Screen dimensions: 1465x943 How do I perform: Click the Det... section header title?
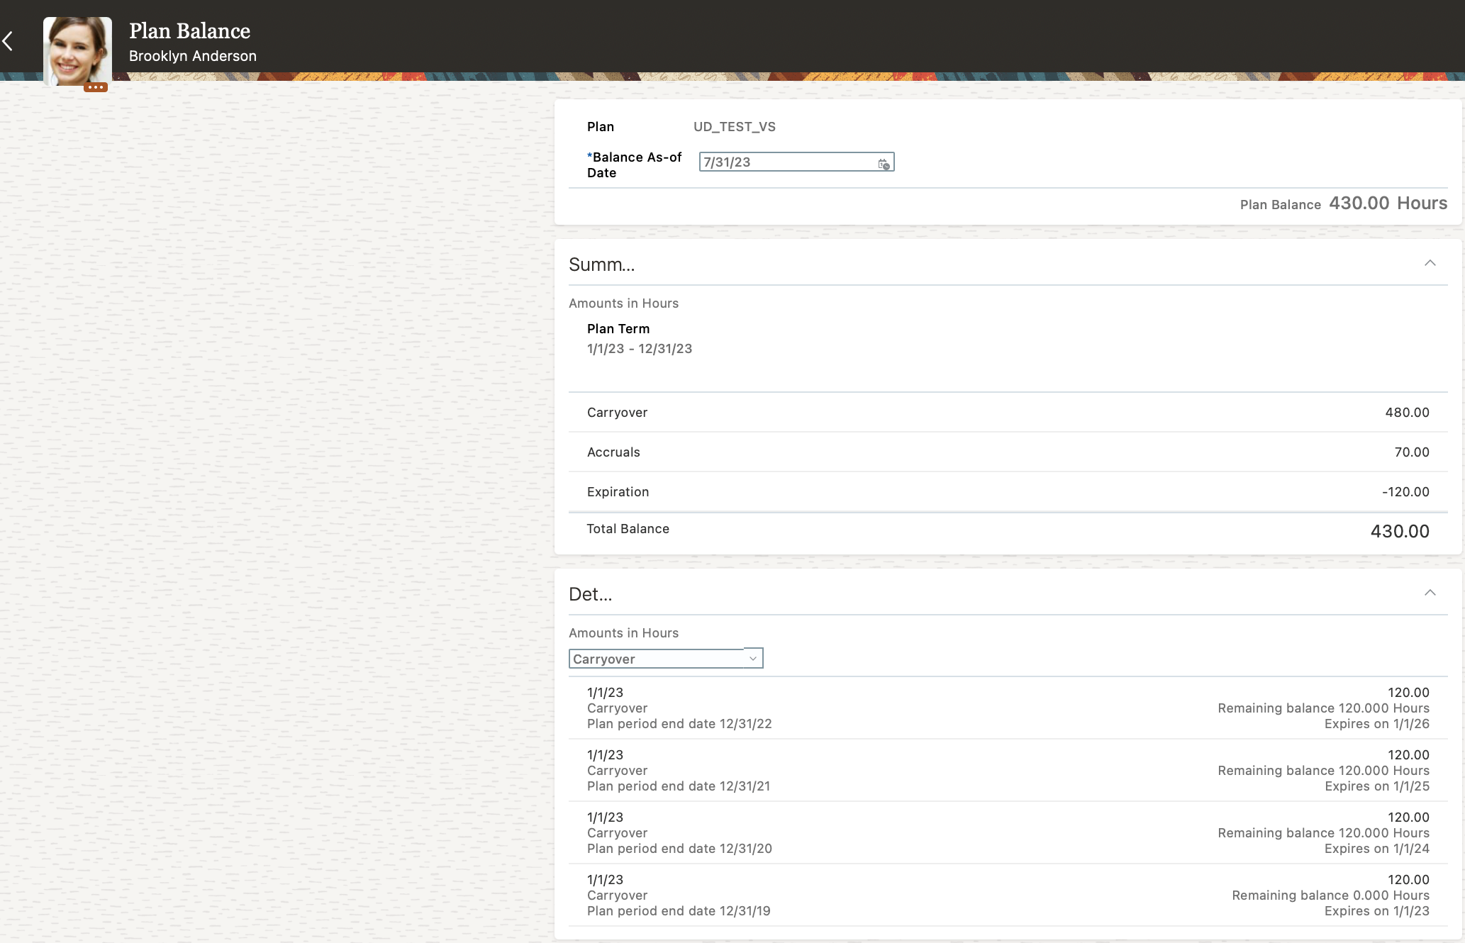click(590, 594)
